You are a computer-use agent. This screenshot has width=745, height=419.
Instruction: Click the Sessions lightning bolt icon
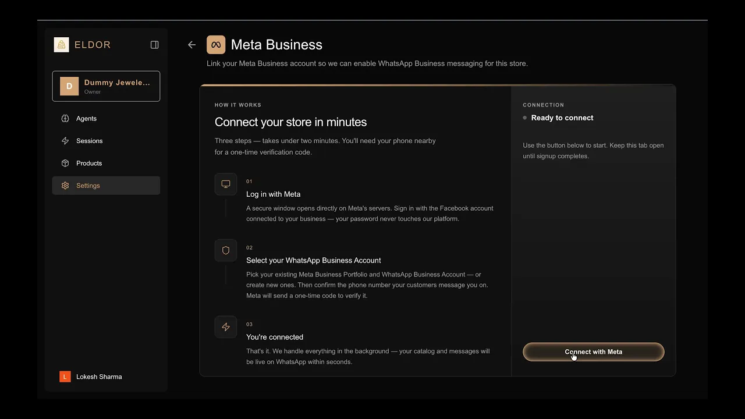point(65,141)
